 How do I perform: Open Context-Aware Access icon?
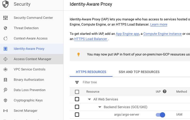coord(5,38)
